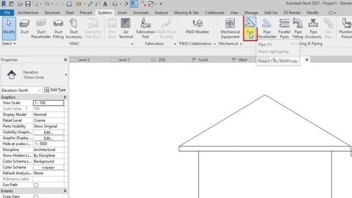Select the Duct tool
The width and height of the screenshot is (352, 198).
[24, 27]
